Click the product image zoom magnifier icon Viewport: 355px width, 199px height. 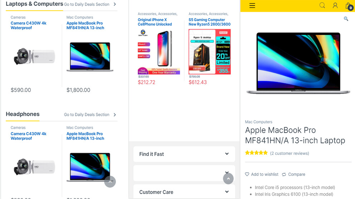(x=346, y=19)
